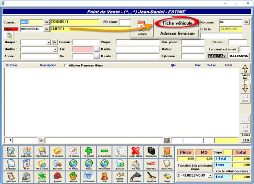Move item down with the down arrow
254x184 pixels.
click(245, 89)
